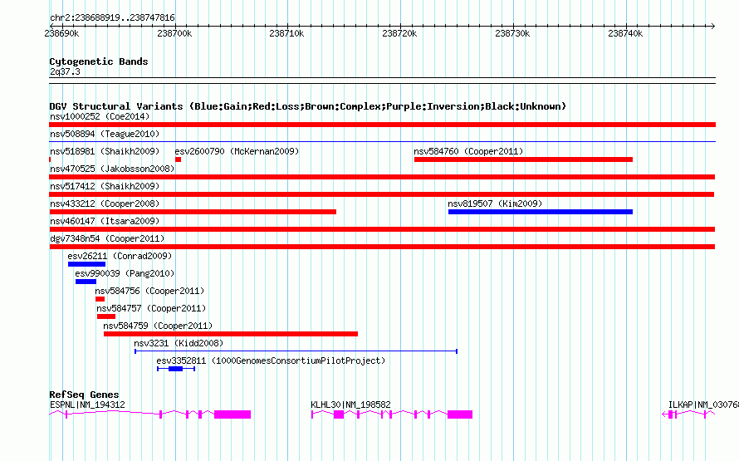Click the nsv584760 (Cooper2011) text label
The width and height of the screenshot is (739, 461).
point(468,151)
